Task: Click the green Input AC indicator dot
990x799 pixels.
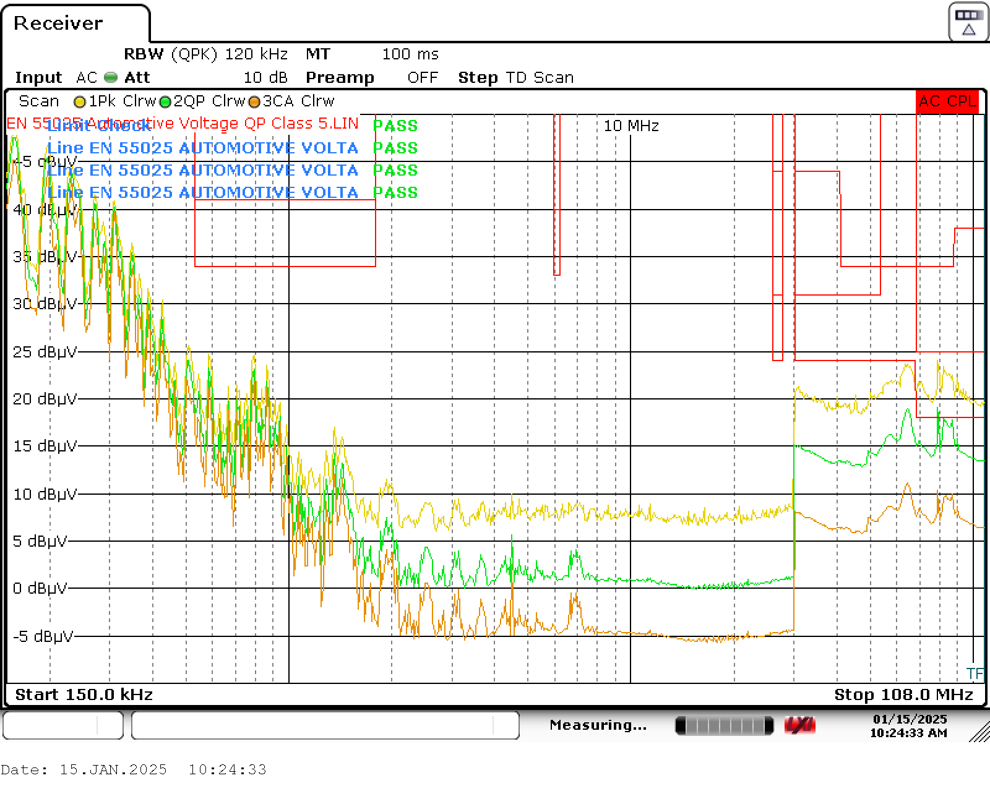Action: pyautogui.click(x=111, y=77)
